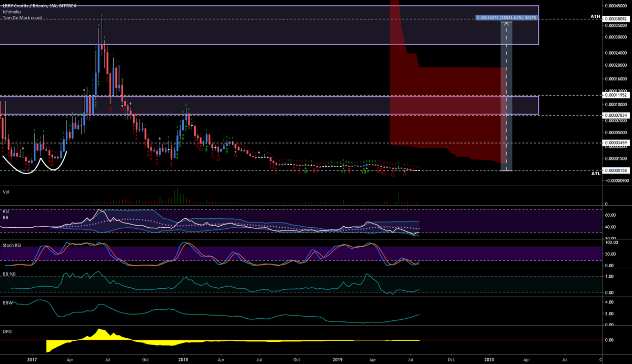The height and width of the screenshot is (364, 632).
Task: Select the ATH text annotation
Action: click(x=596, y=16)
